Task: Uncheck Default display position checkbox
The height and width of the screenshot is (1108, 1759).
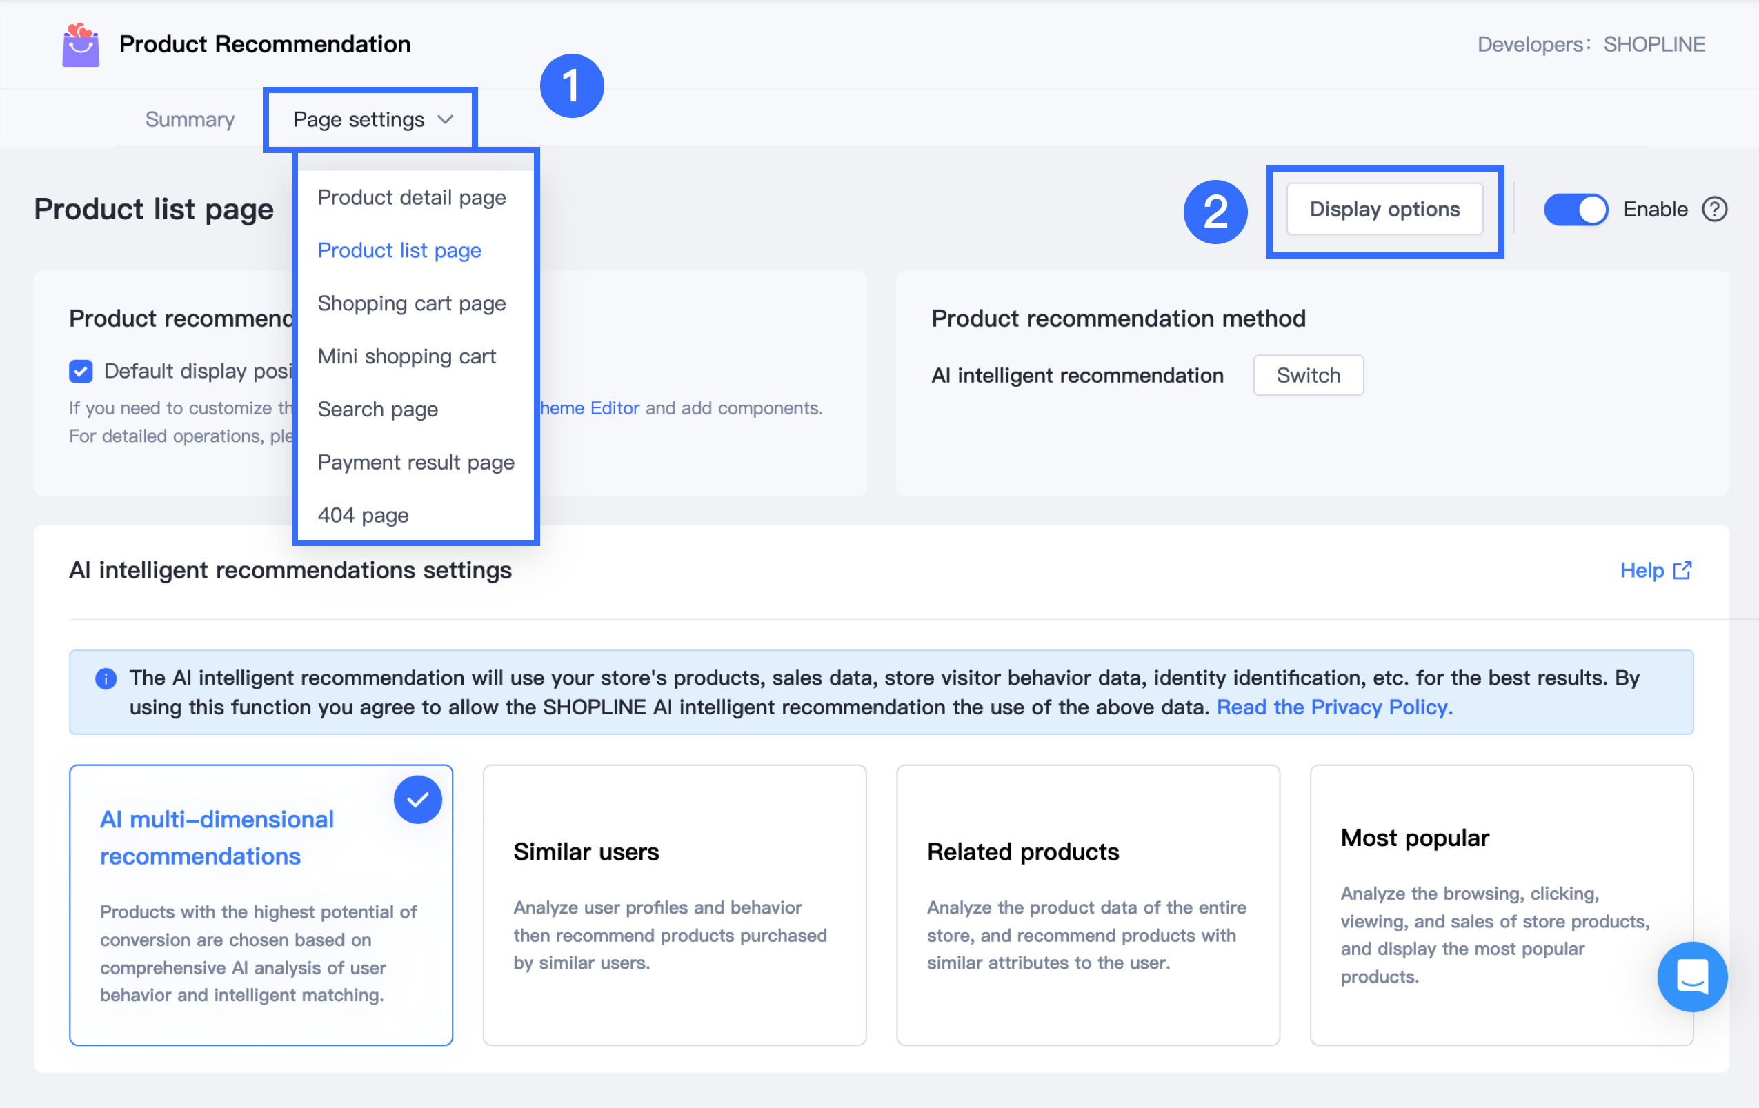Action: pyautogui.click(x=81, y=372)
